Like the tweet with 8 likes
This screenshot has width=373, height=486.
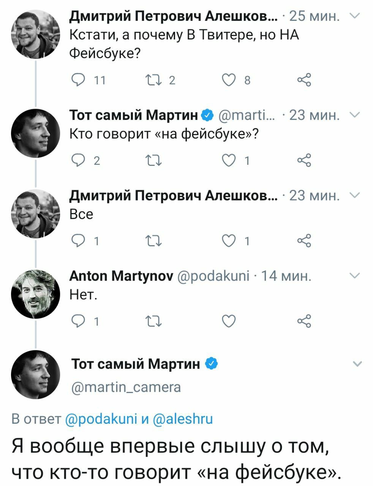tap(229, 80)
